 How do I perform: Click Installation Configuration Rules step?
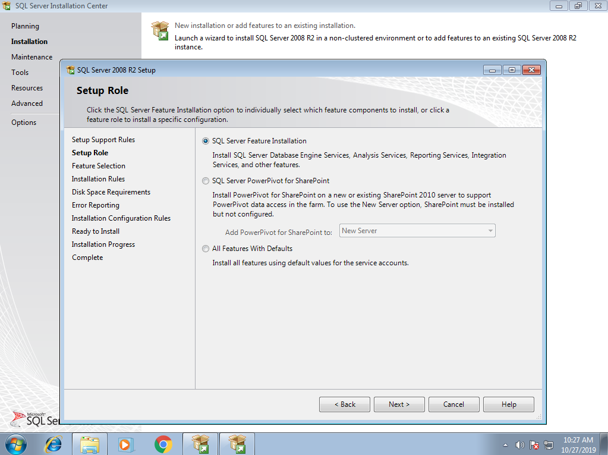coord(121,218)
